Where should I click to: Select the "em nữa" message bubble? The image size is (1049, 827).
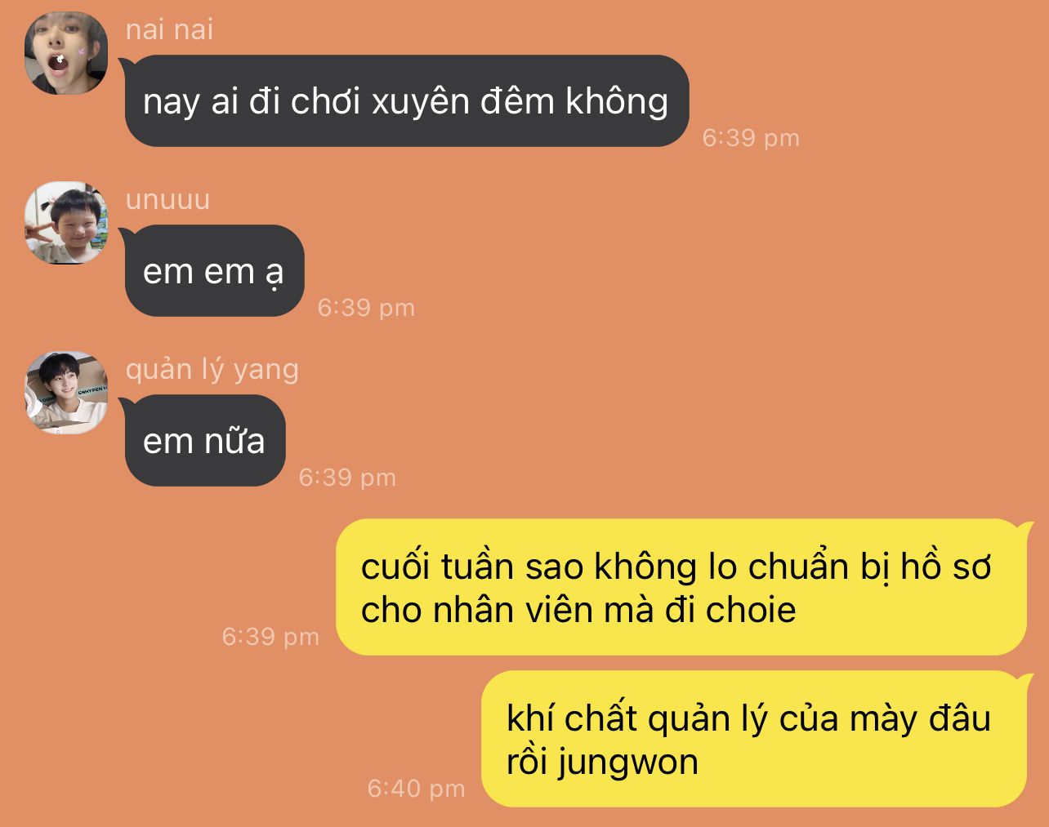(x=203, y=441)
